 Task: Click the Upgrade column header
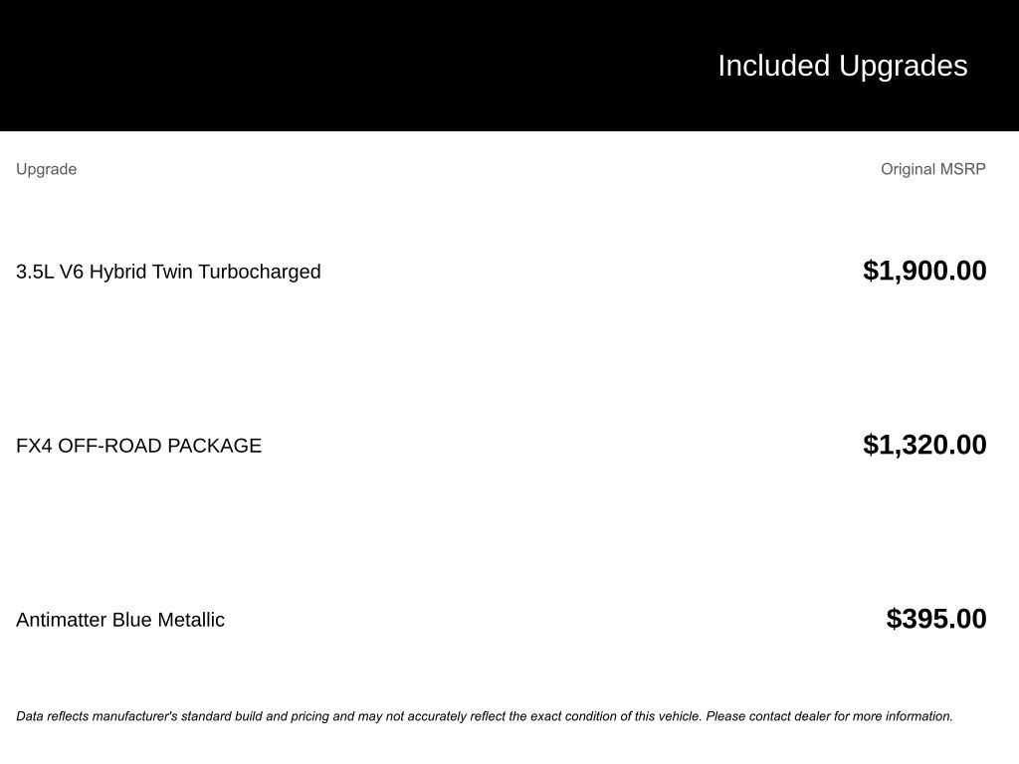46,169
